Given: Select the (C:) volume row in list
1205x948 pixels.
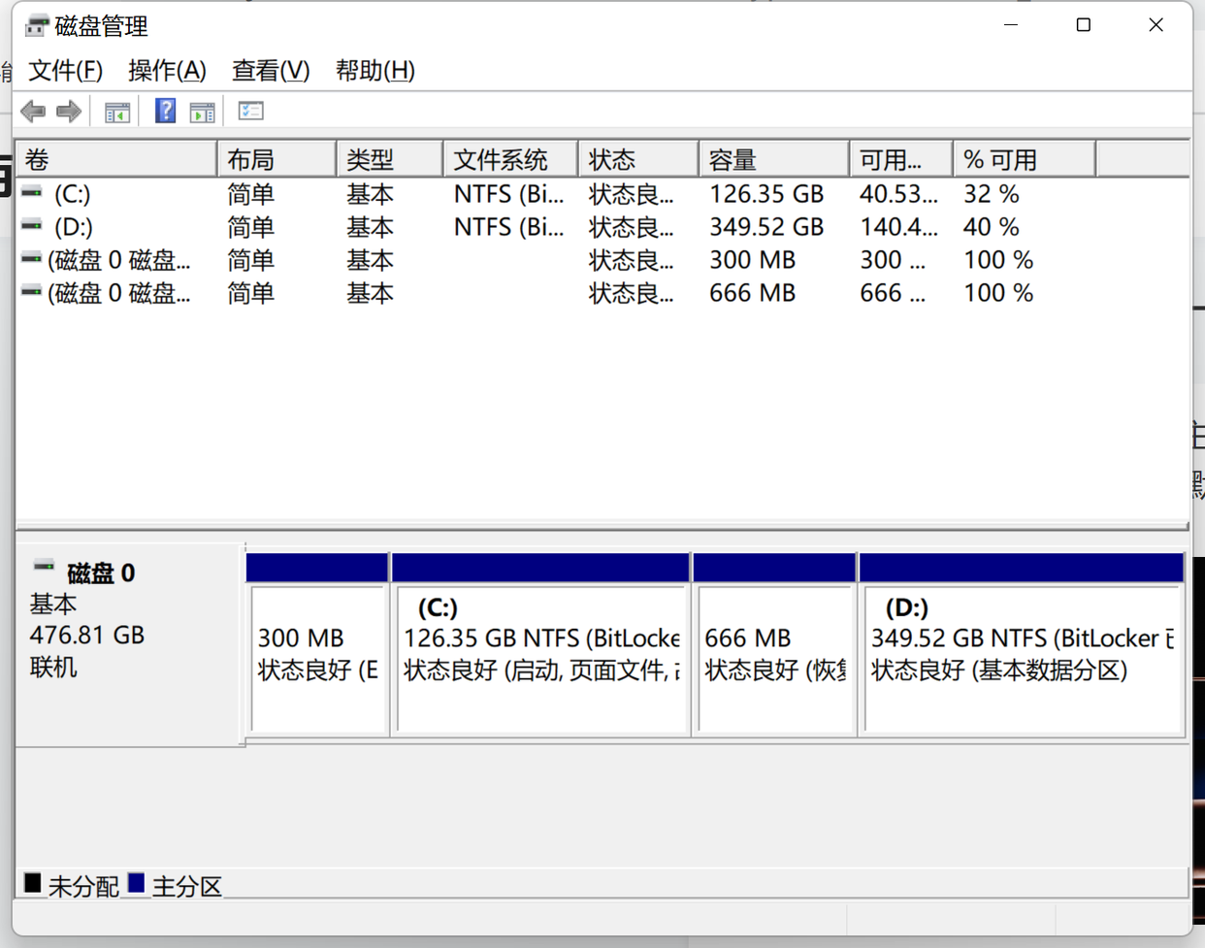Looking at the screenshot, I should pos(602,194).
